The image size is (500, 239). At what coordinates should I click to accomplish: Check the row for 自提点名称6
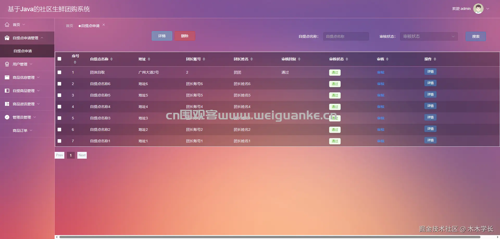click(59, 84)
